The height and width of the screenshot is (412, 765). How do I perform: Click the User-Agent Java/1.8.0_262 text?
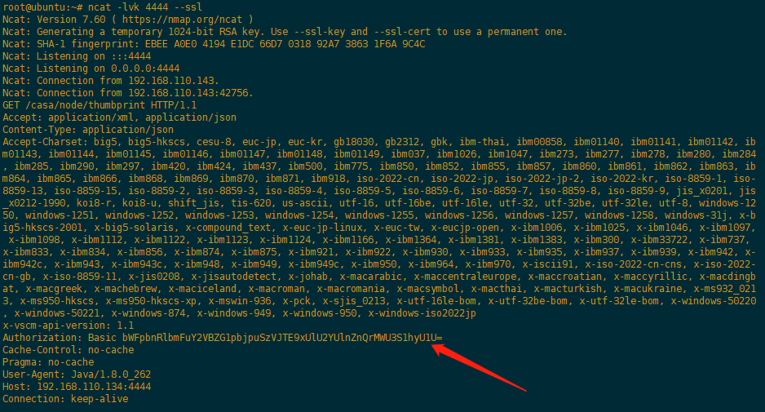coord(77,374)
